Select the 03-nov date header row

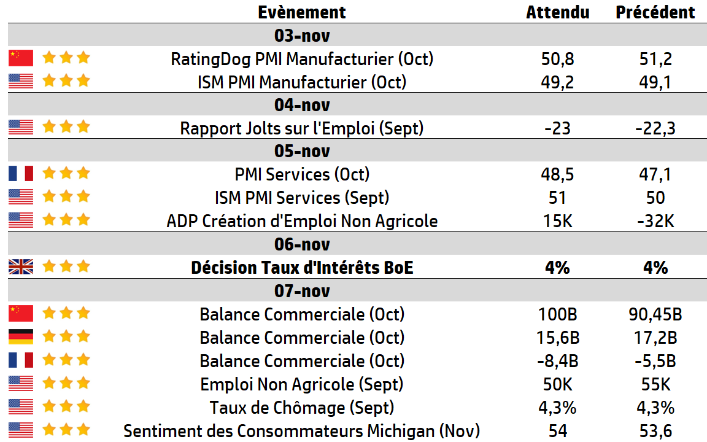click(302, 35)
